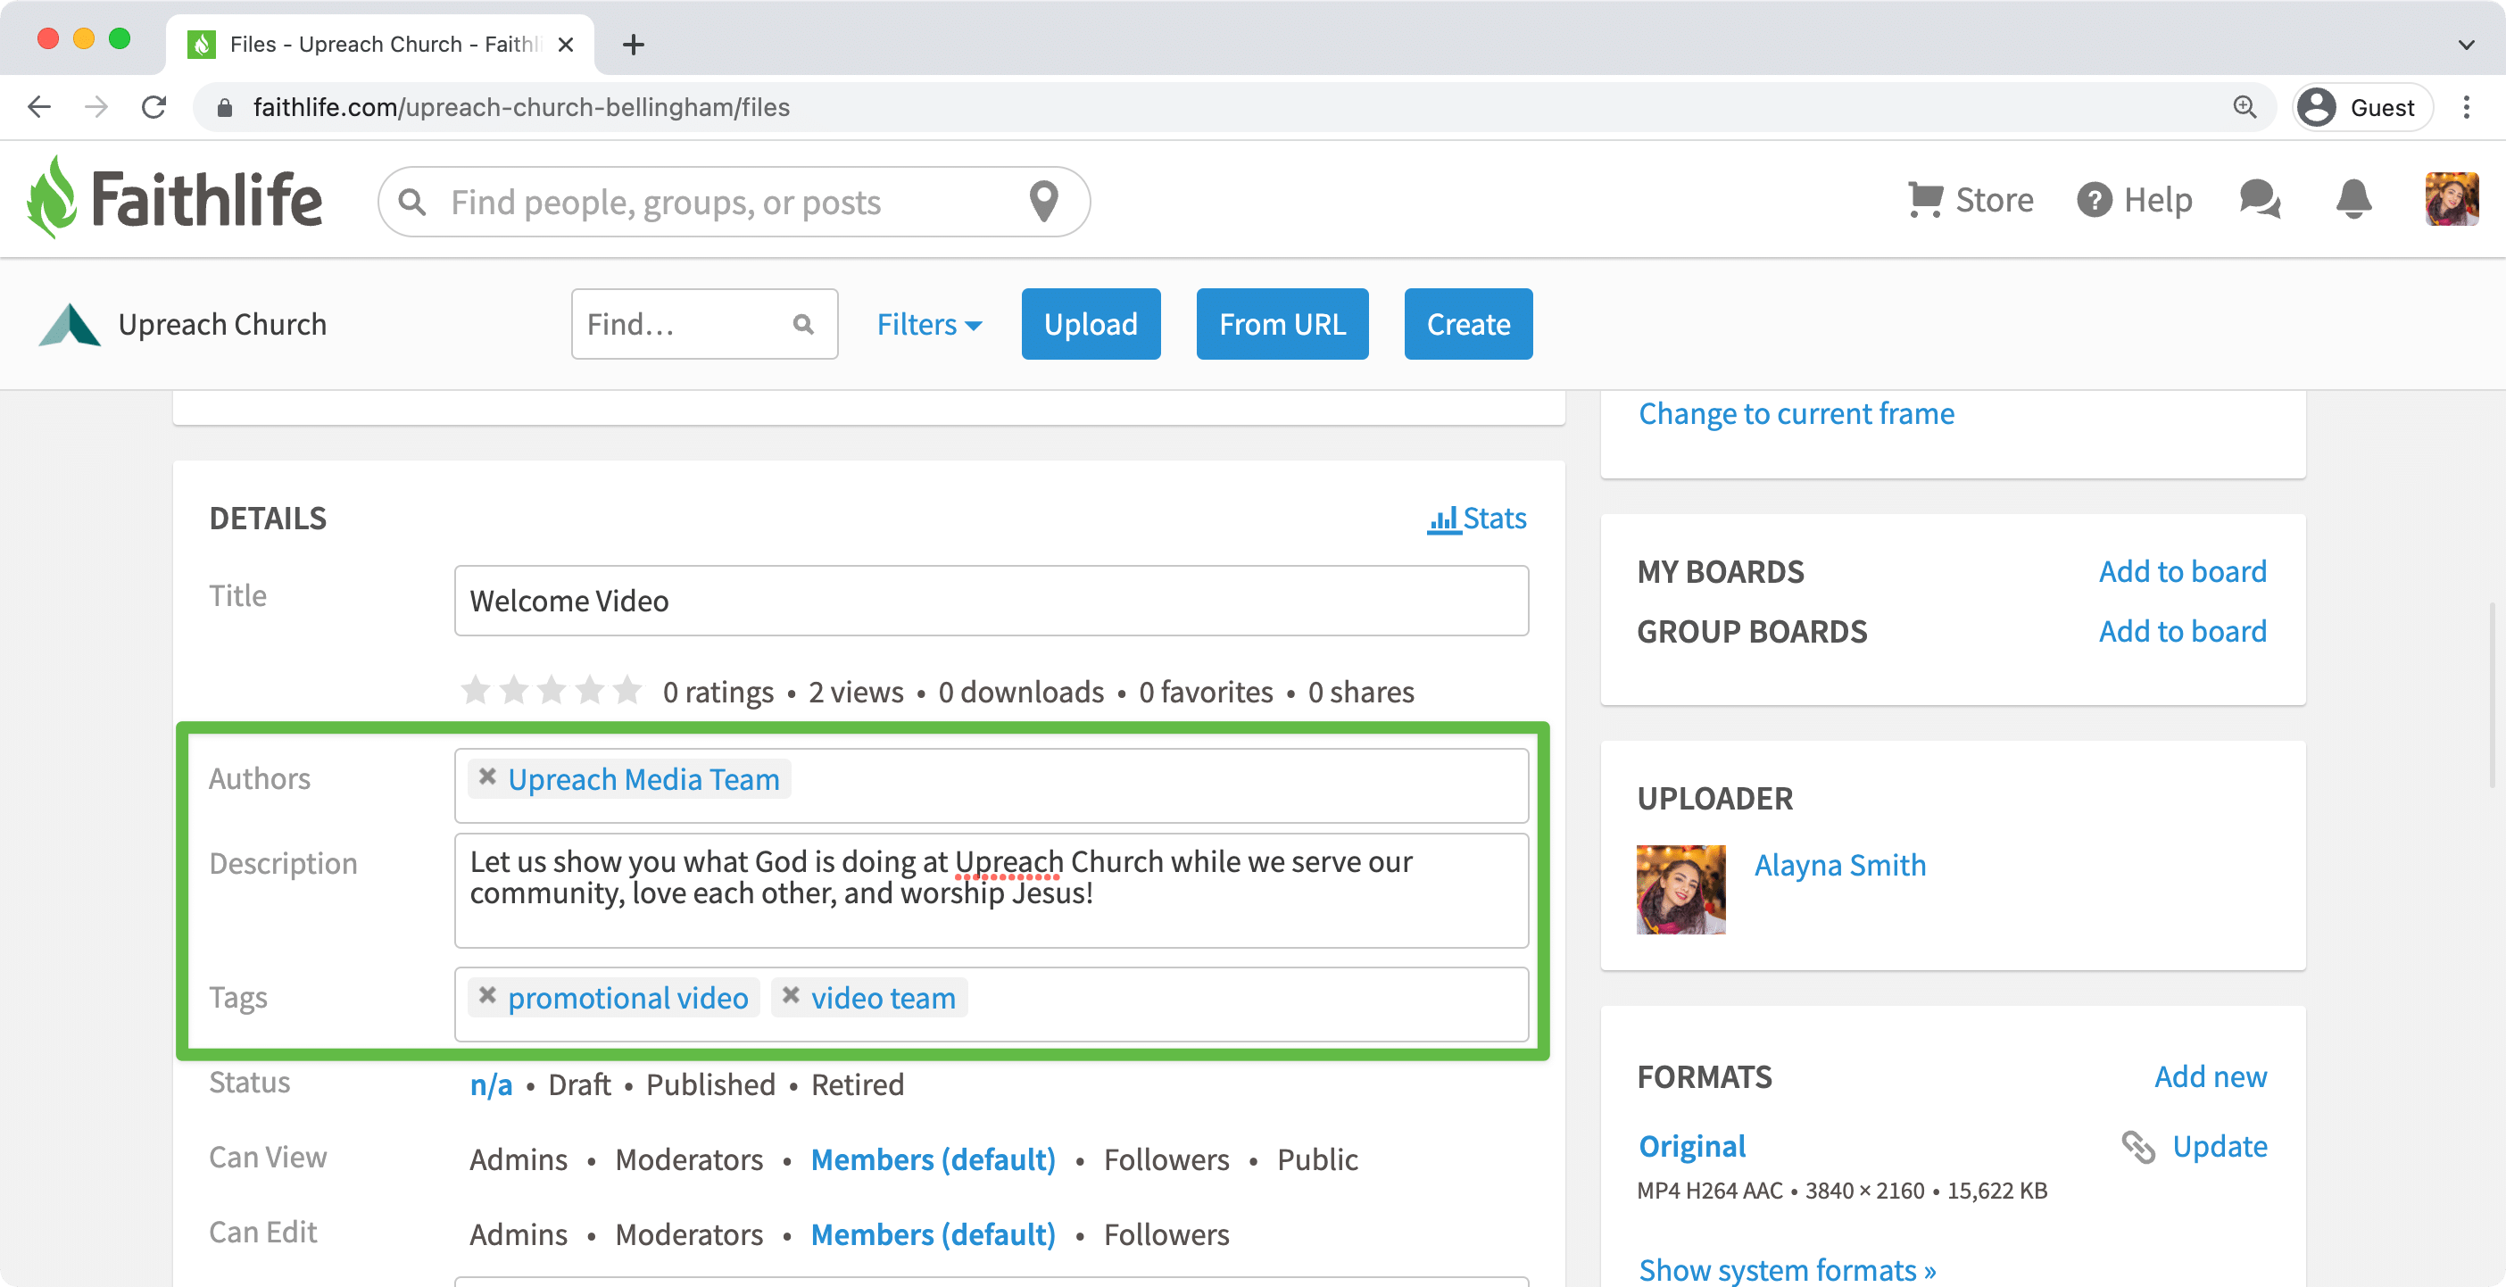Set Can View to Members (default)
This screenshot has height=1287, width=2506.
pos(934,1159)
